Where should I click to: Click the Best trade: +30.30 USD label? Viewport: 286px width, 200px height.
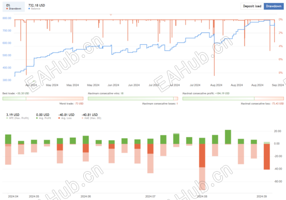tap(16, 93)
